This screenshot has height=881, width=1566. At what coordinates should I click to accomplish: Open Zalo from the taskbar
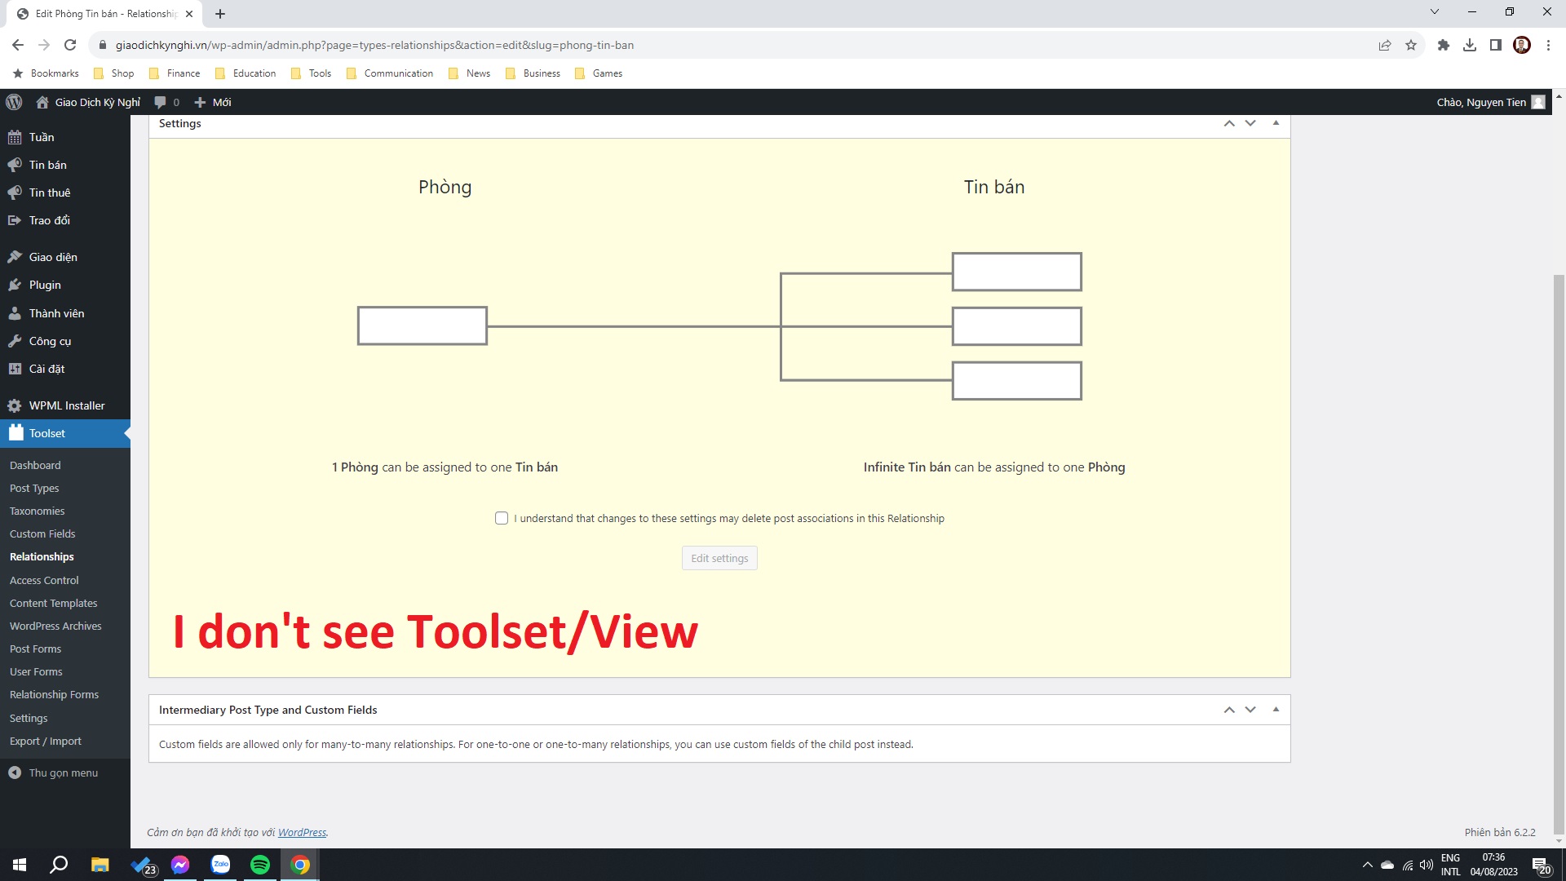[x=221, y=865]
